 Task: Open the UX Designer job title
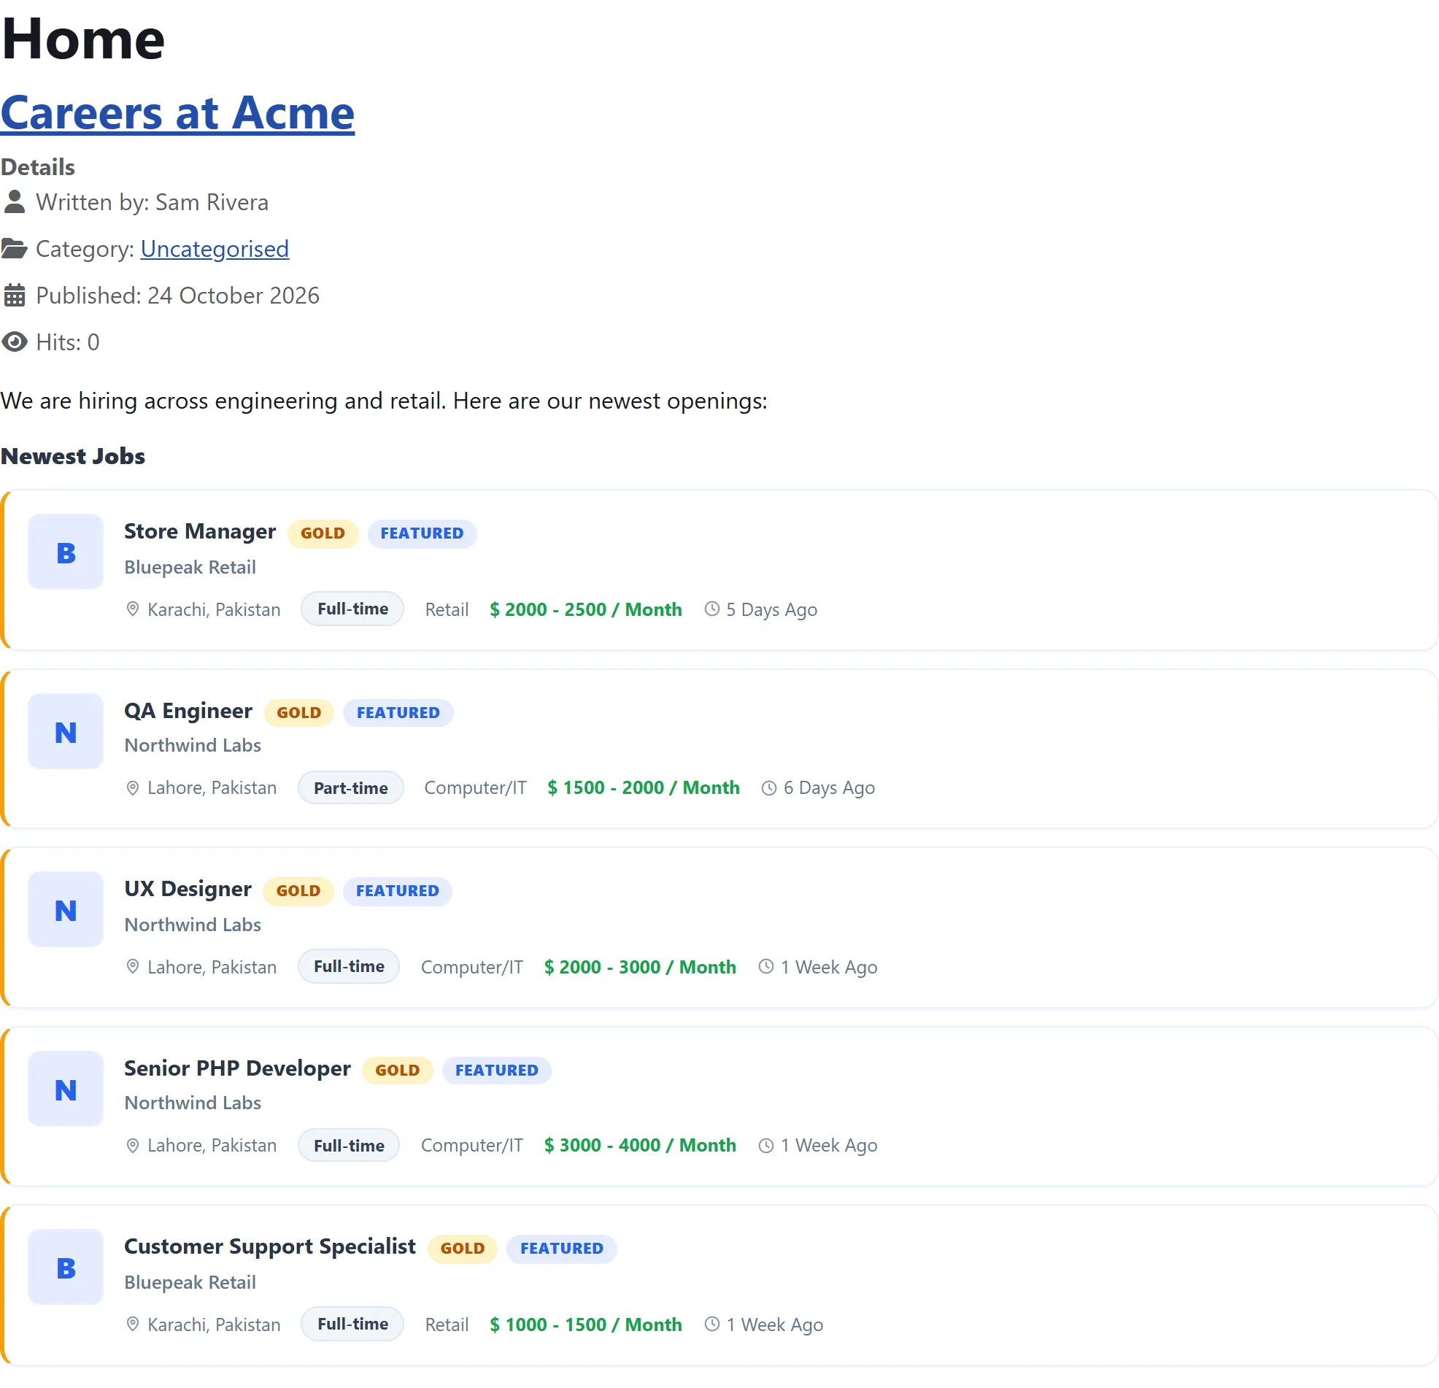point(188,889)
